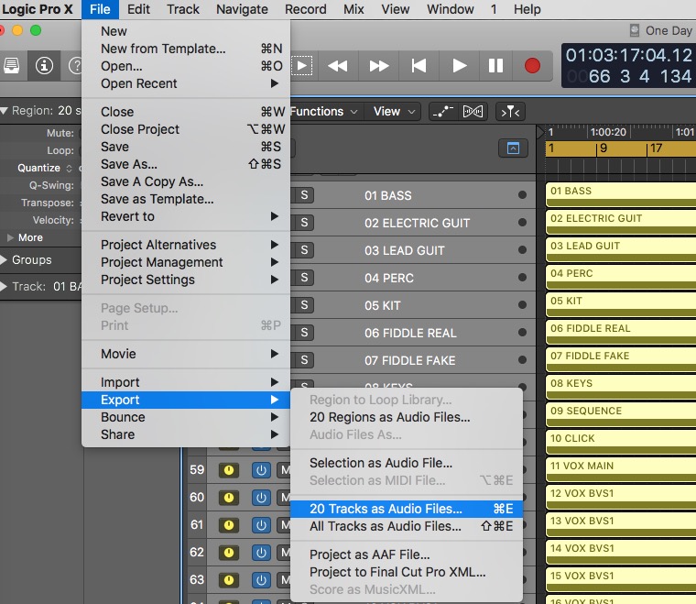The width and height of the screenshot is (696, 604).
Task: Toggle power button on track 59
Action: (x=261, y=470)
